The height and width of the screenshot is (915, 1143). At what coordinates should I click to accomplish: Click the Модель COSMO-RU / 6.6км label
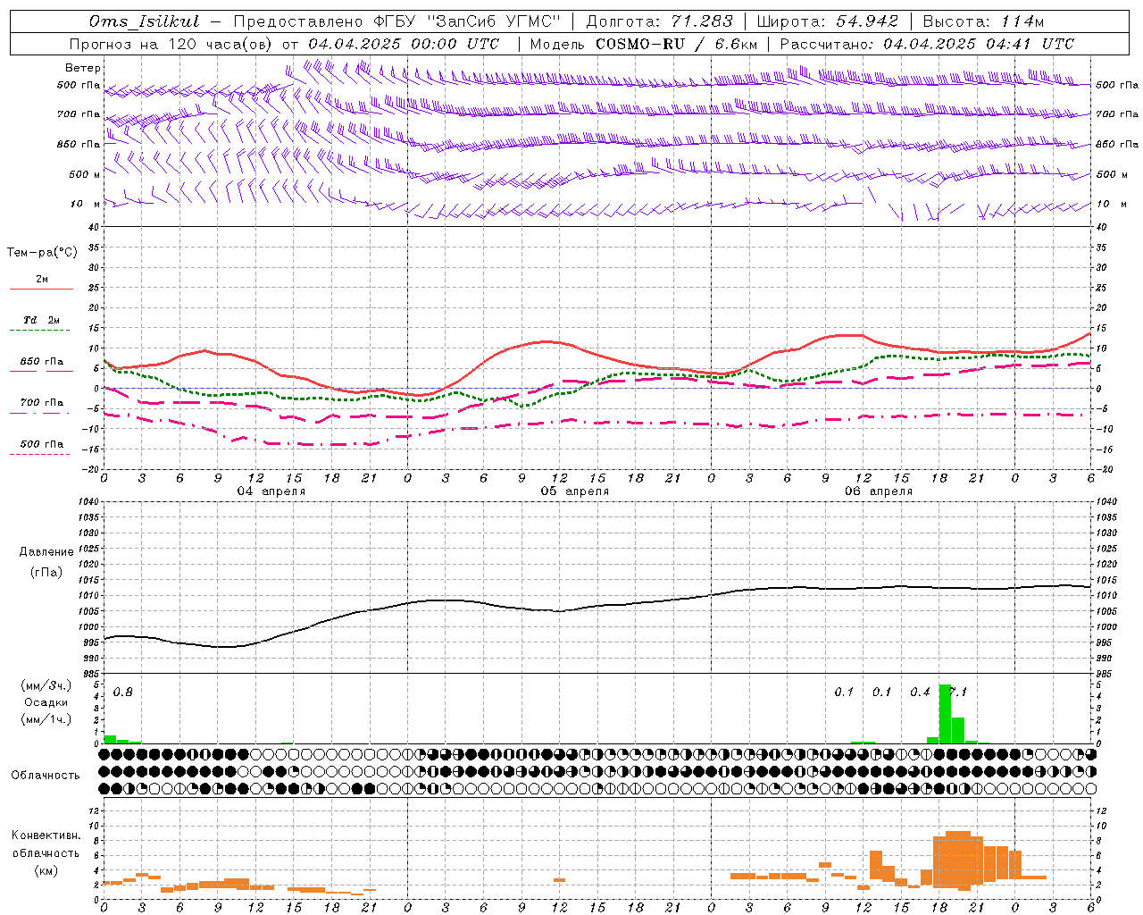click(643, 44)
